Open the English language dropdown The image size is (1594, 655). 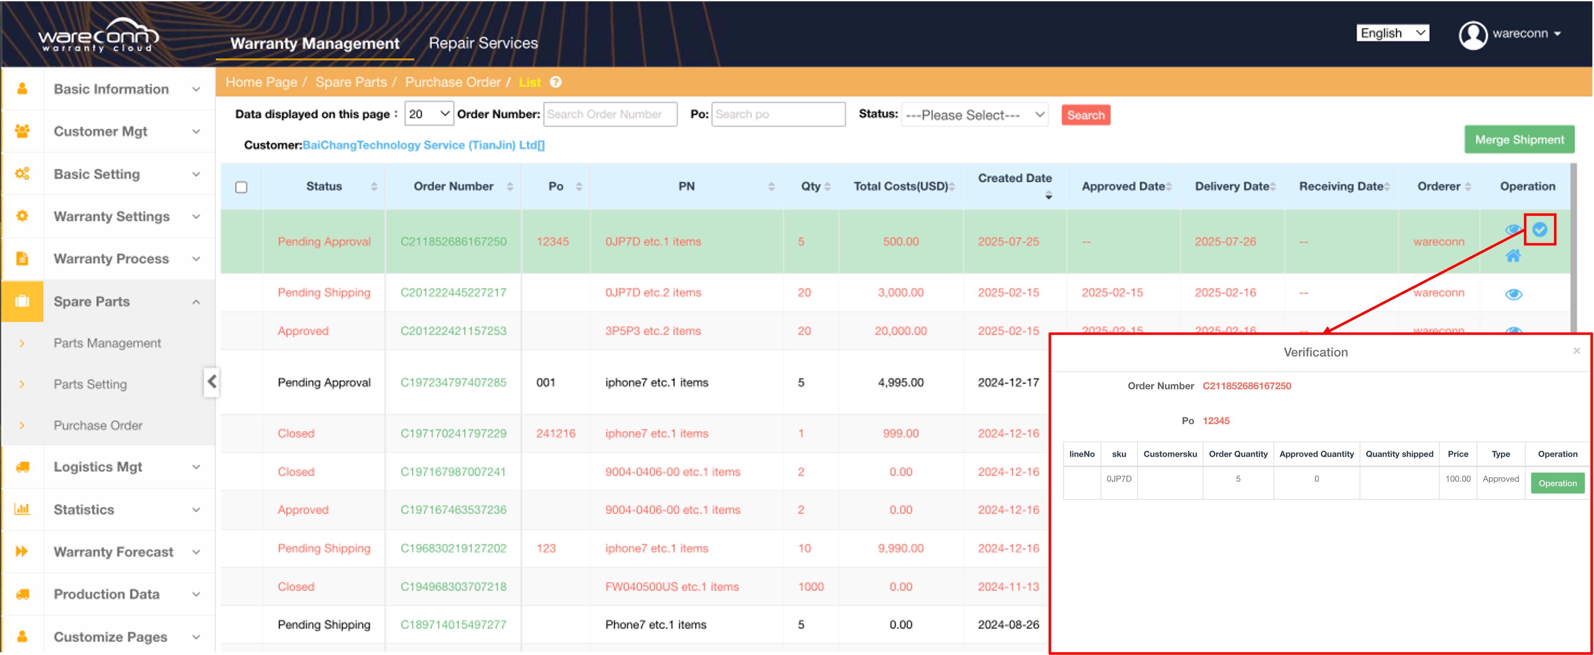point(1391,33)
